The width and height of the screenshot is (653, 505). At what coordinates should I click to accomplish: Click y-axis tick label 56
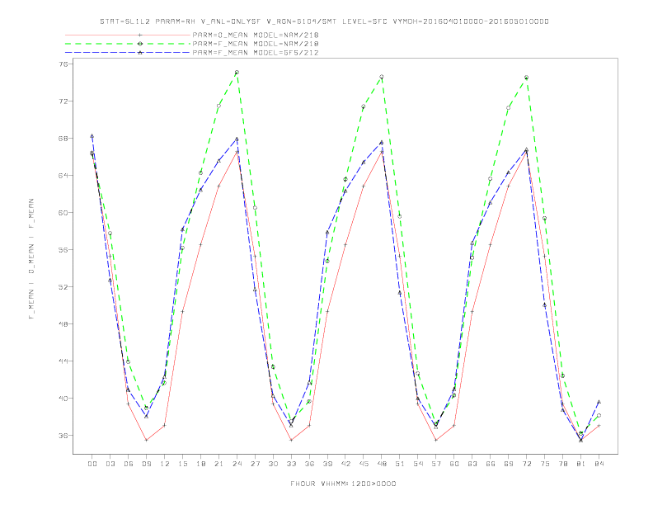pyautogui.click(x=65, y=249)
